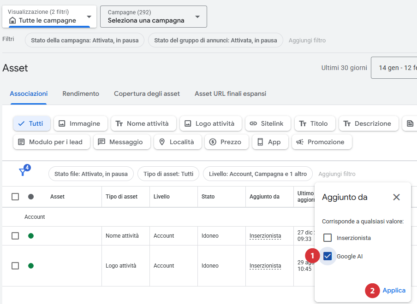417x304 pixels.
Task: Open the date range selector
Action: click(394, 68)
